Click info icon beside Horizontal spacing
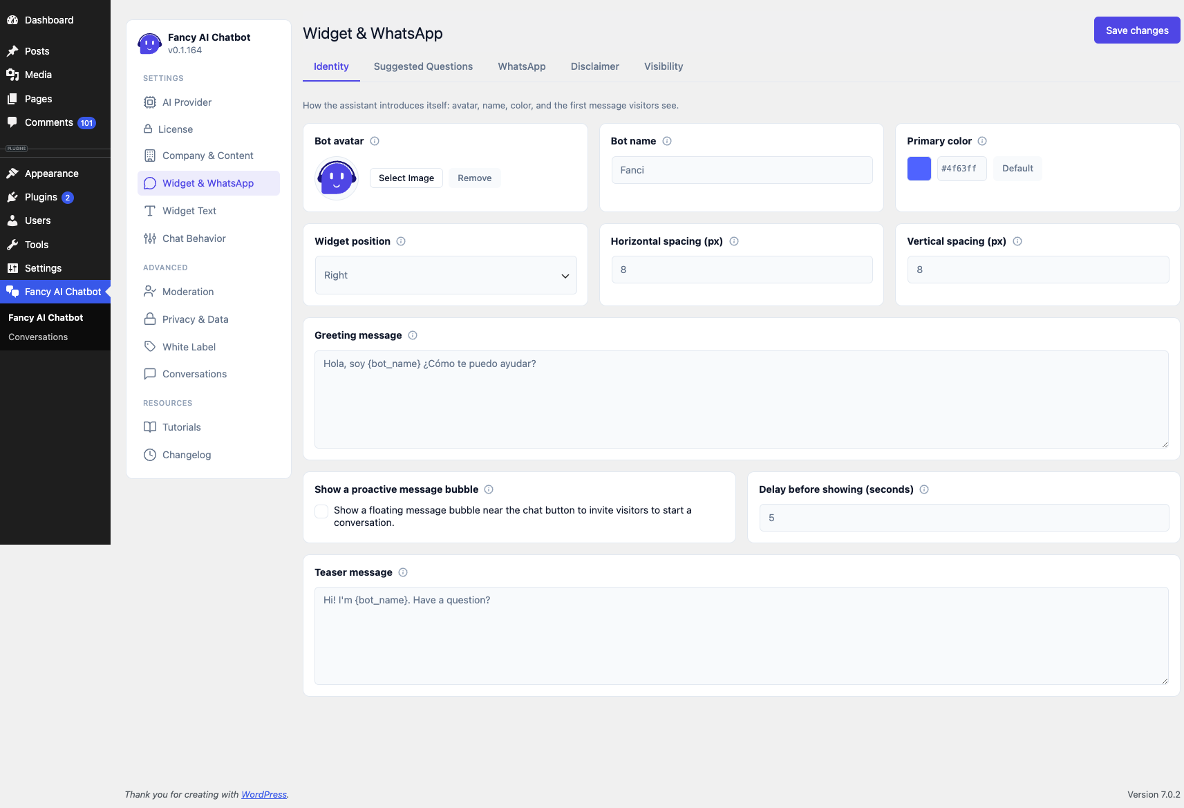1184x808 pixels. click(734, 241)
